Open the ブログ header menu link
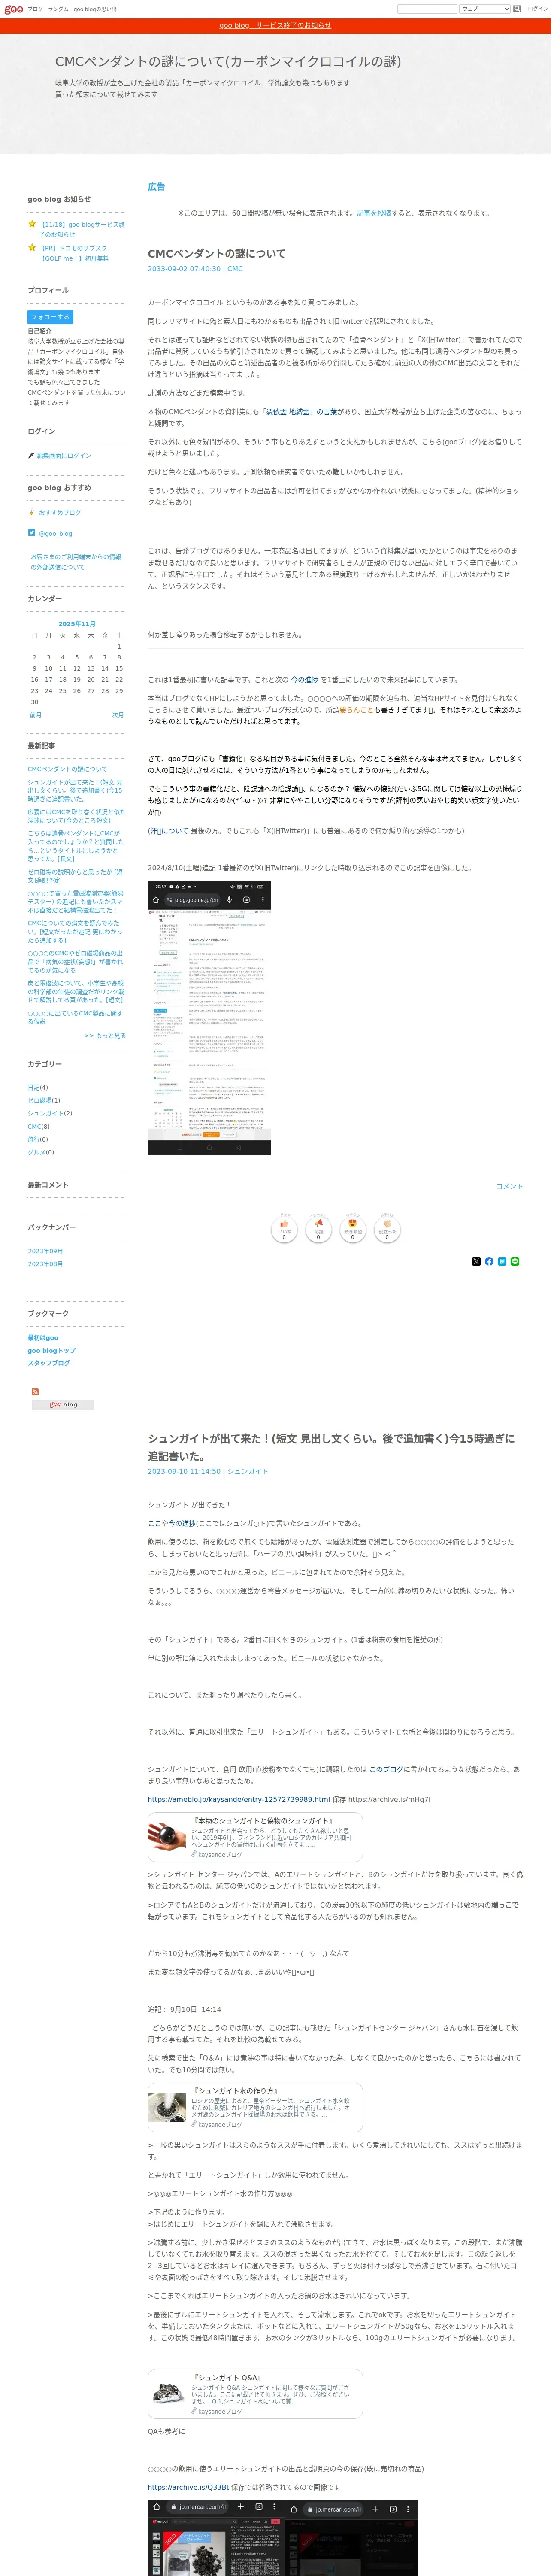This screenshot has width=551, height=2576. click(35, 9)
